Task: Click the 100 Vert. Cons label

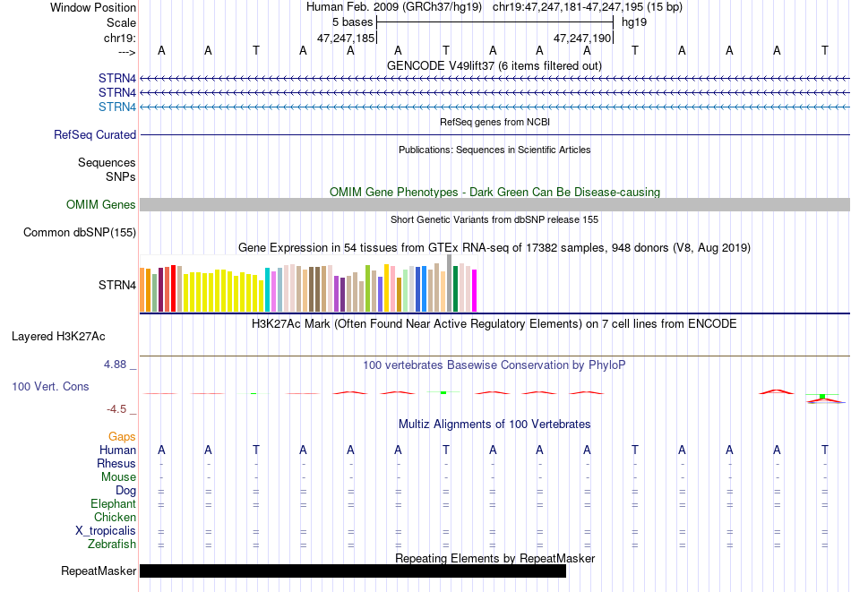Action: point(50,386)
